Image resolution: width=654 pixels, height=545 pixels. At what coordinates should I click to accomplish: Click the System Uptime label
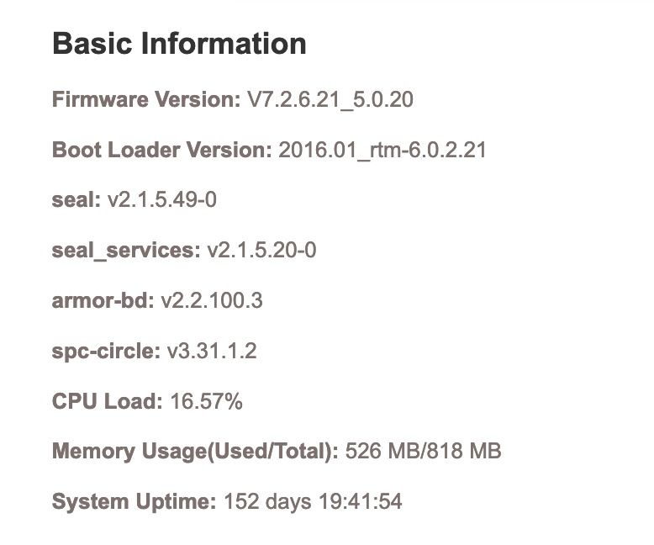point(134,502)
